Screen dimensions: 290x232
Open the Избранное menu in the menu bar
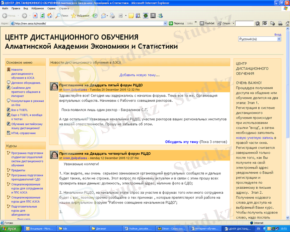point(38,9)
